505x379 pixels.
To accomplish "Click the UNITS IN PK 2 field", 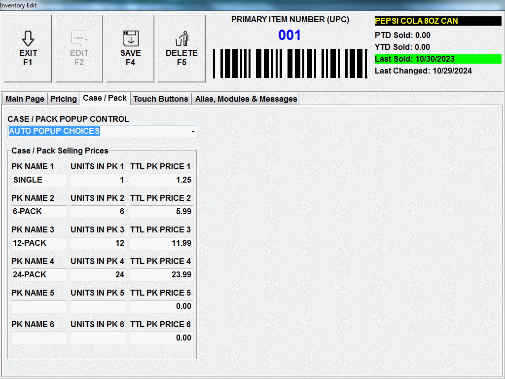I will pyautogui.click(x=98, y=212).
